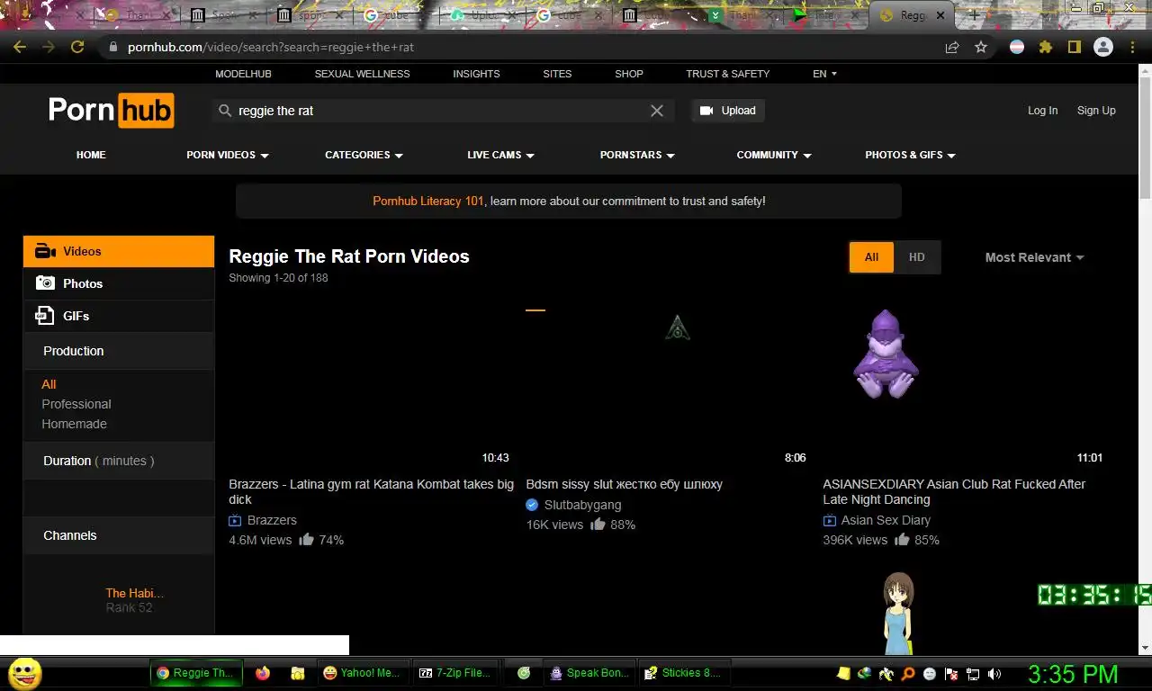Image resolution: width=1152 pixels, height=691 pixels.
Task: Click the network tray icon
Action: (x=973, y=673)
